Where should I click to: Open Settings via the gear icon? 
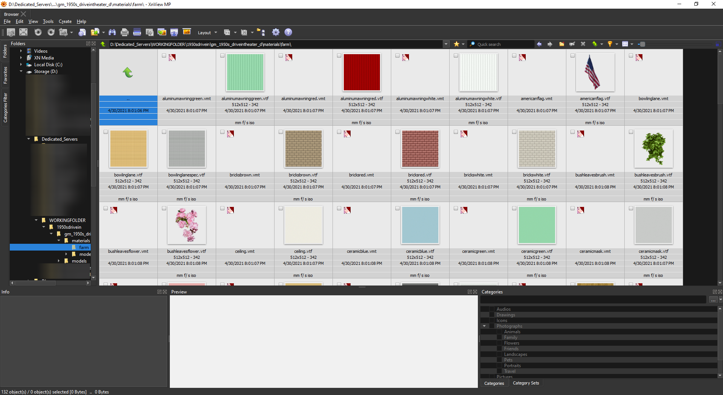(x=276, y=32)
